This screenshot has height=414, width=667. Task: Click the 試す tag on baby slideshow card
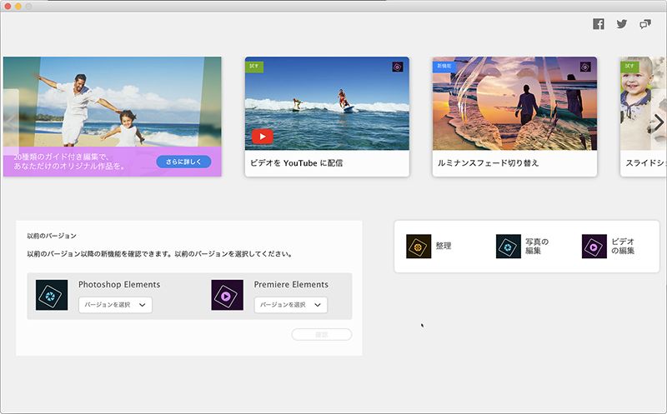pos(629,67)
